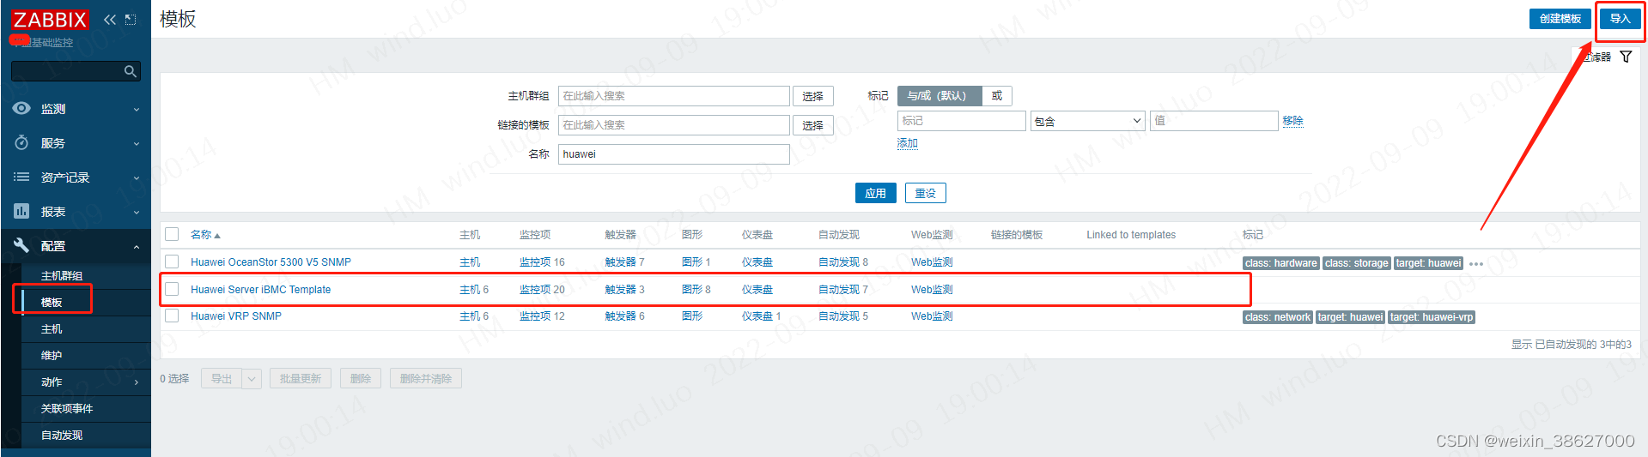Open Huawei Server iBMC Template

(x=260, y=290)
